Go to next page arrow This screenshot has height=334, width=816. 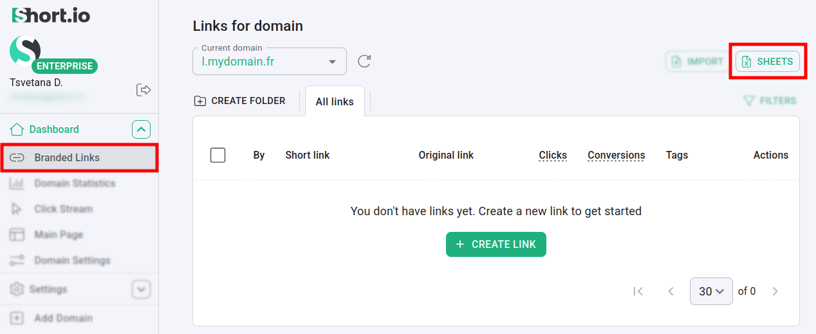pyautogui.click(x=775, y=292)
